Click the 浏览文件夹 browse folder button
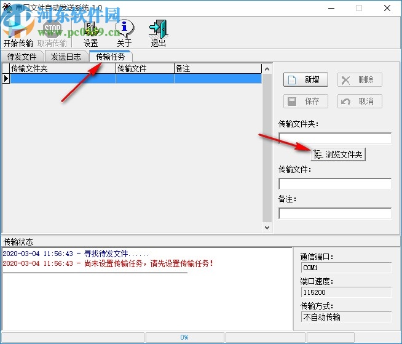Image resolution: width=402 pixels, height=344 pixels. [x=338, y=154]
